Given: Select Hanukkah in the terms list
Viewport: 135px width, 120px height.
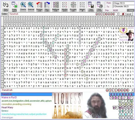Looking at the screenshot, I should [x=26, y=94].
